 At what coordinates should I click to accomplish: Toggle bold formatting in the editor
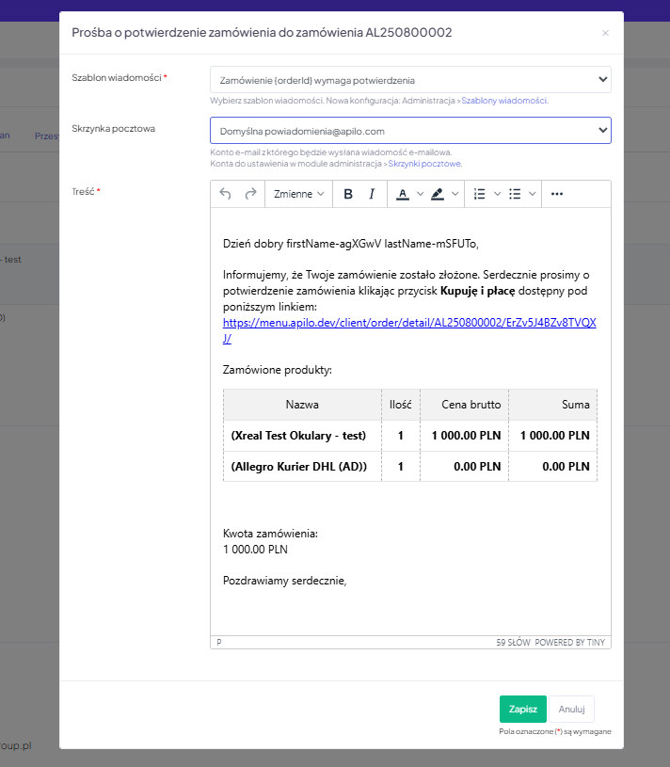tap(348, 194)
